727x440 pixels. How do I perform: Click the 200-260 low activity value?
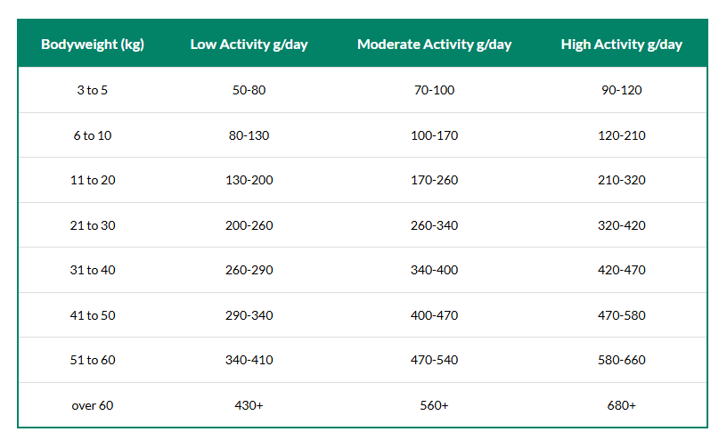(x=249, y=225)
